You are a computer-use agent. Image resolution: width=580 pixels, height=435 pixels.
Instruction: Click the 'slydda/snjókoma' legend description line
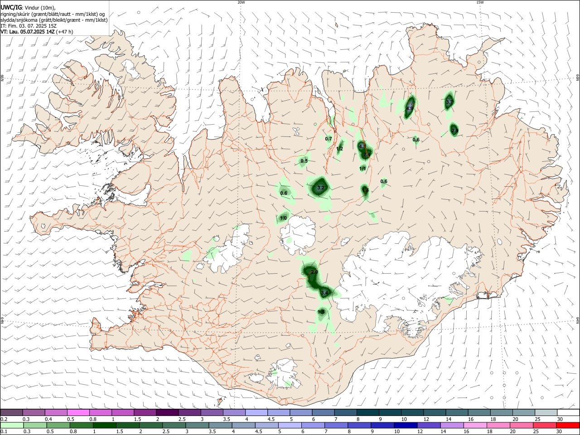click(x=54, y=20)
